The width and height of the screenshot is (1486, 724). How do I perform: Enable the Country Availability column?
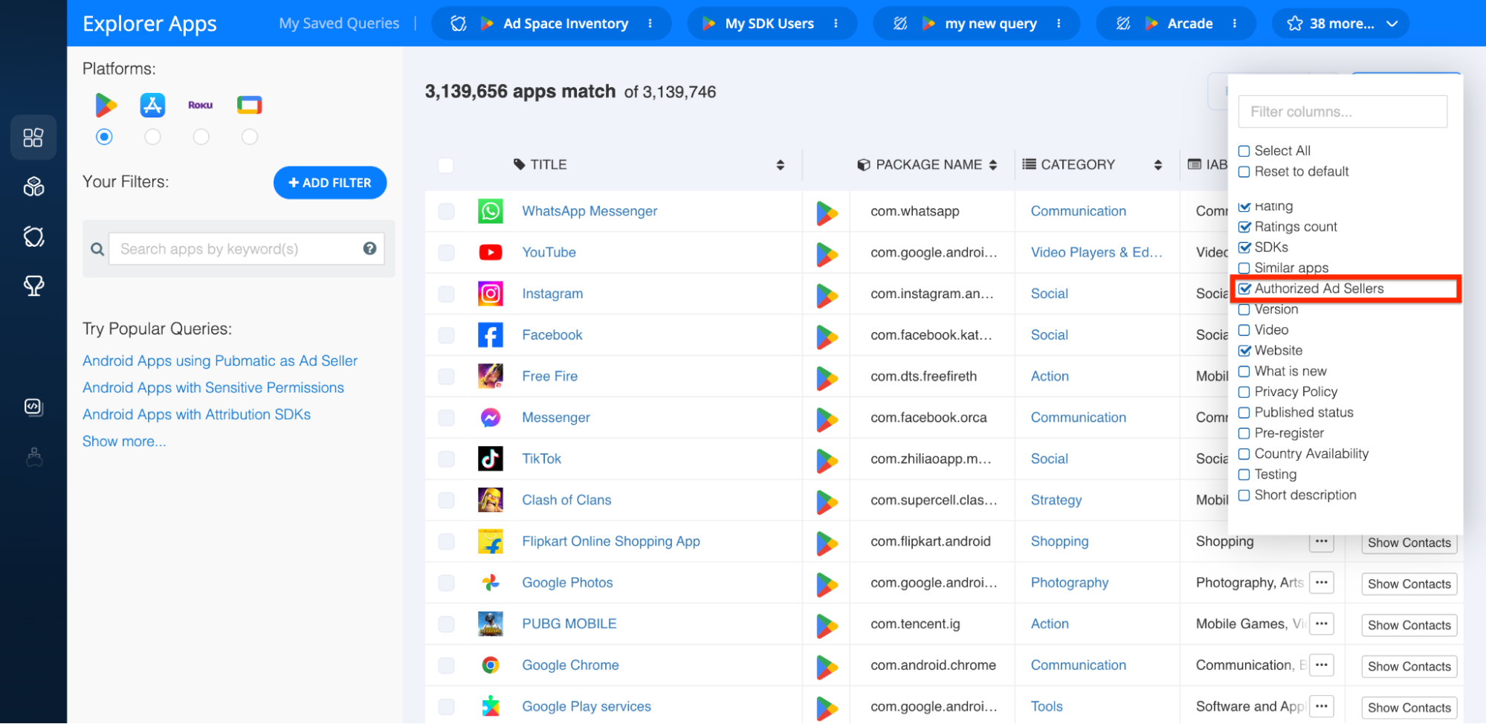click(1244, 454)
